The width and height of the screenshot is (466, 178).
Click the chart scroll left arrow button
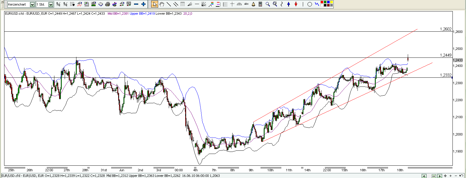click(x=424, y=176)
